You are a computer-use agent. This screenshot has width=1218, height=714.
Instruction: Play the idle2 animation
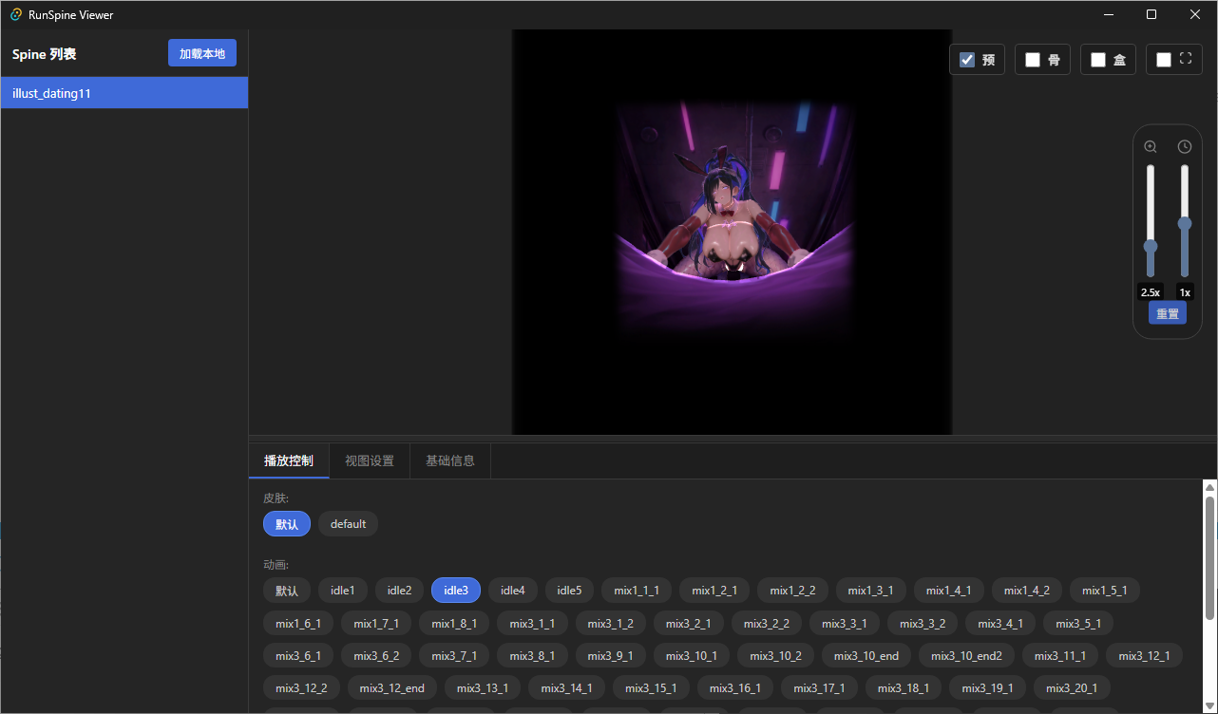point(400,591)
